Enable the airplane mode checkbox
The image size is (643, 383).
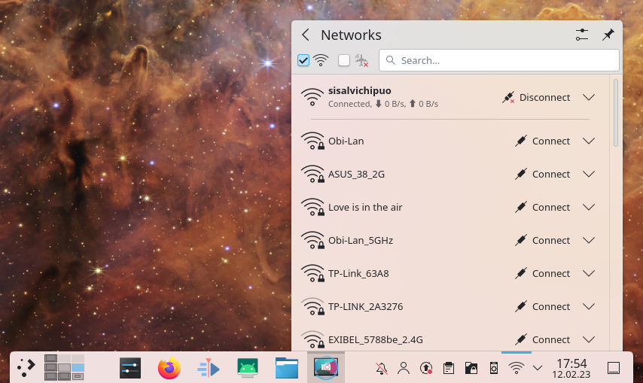pyautogui.click(x=344, y=60)
